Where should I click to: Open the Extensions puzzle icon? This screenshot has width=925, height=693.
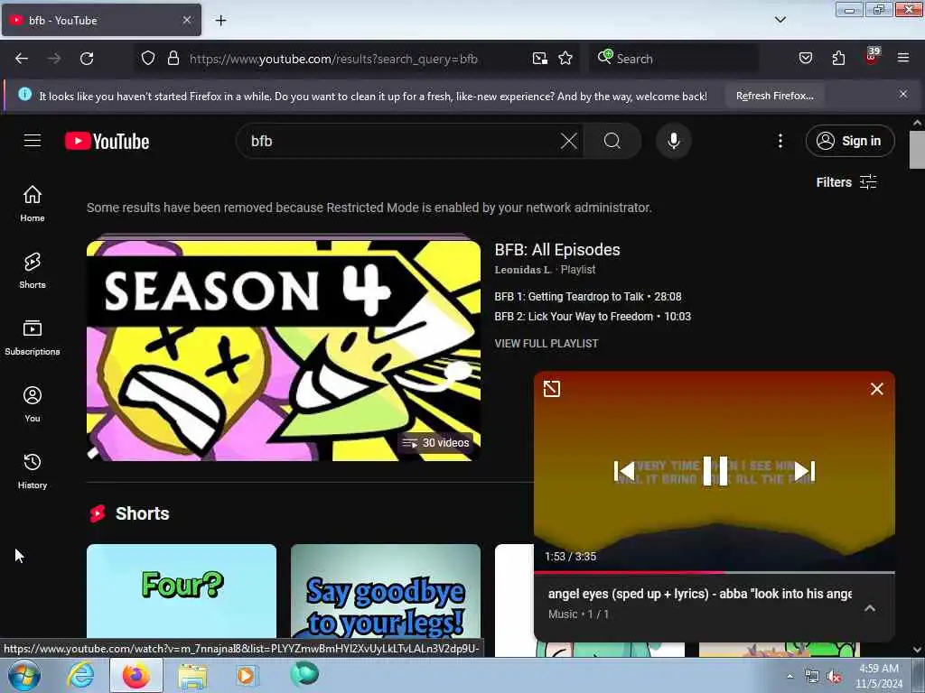click(838, 59)
